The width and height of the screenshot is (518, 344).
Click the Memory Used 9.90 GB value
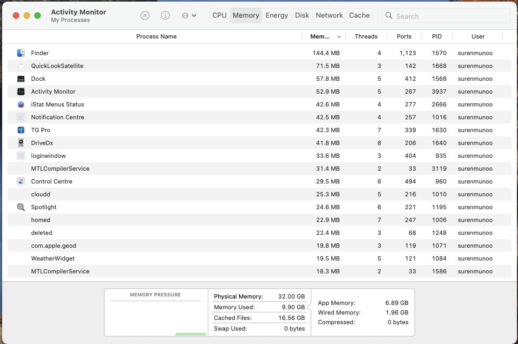[x=293, y=307]
